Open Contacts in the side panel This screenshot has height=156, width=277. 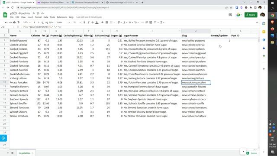tap(264, 48)
